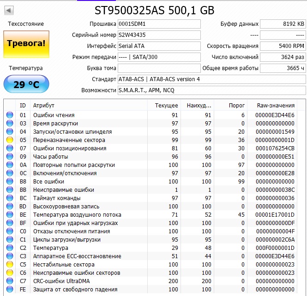Open health status Тревога! button

pyautogui.click(x=26, y=44)
